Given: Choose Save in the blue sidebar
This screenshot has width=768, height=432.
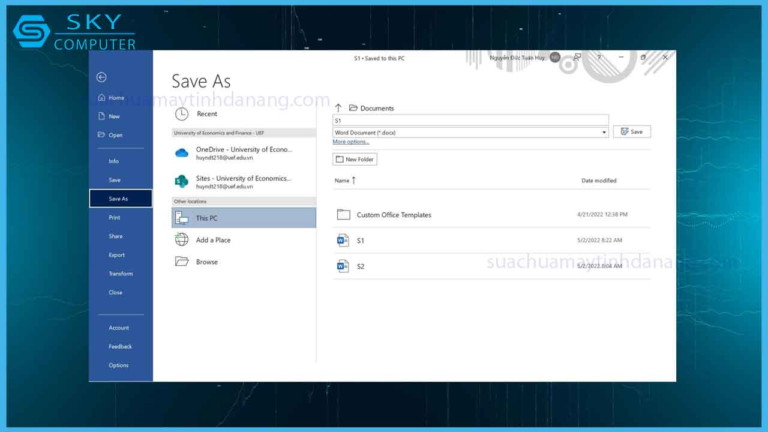Looking at the screenshot, I should [114, 180].
